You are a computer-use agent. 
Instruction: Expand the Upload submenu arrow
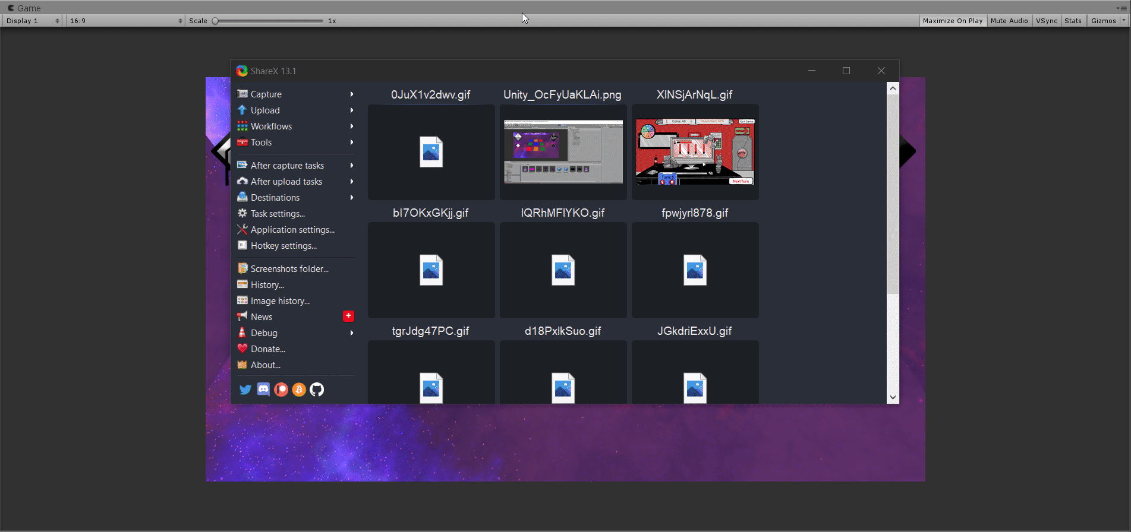click(x=352, y=110)
